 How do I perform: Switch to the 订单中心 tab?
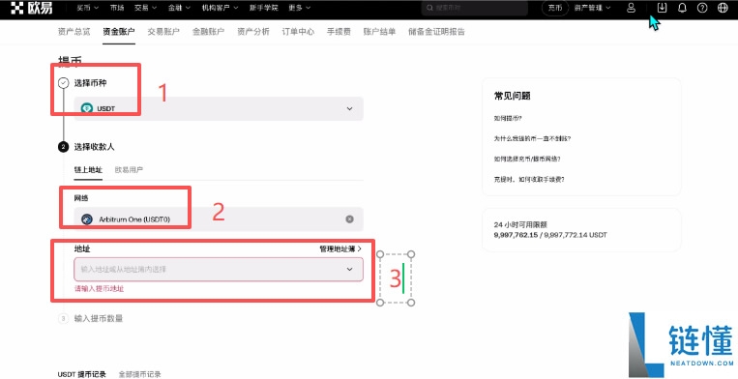[x=299, y=32]
